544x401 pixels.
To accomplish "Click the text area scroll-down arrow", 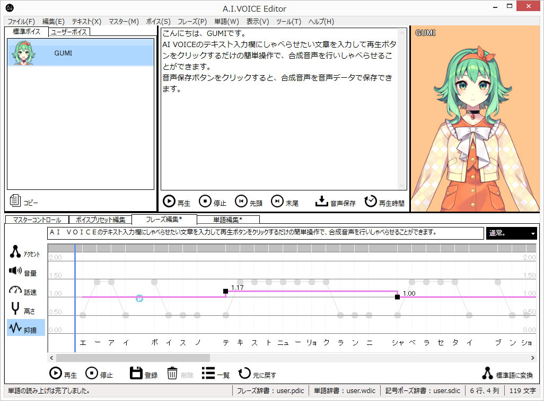I will click(402, 186).
